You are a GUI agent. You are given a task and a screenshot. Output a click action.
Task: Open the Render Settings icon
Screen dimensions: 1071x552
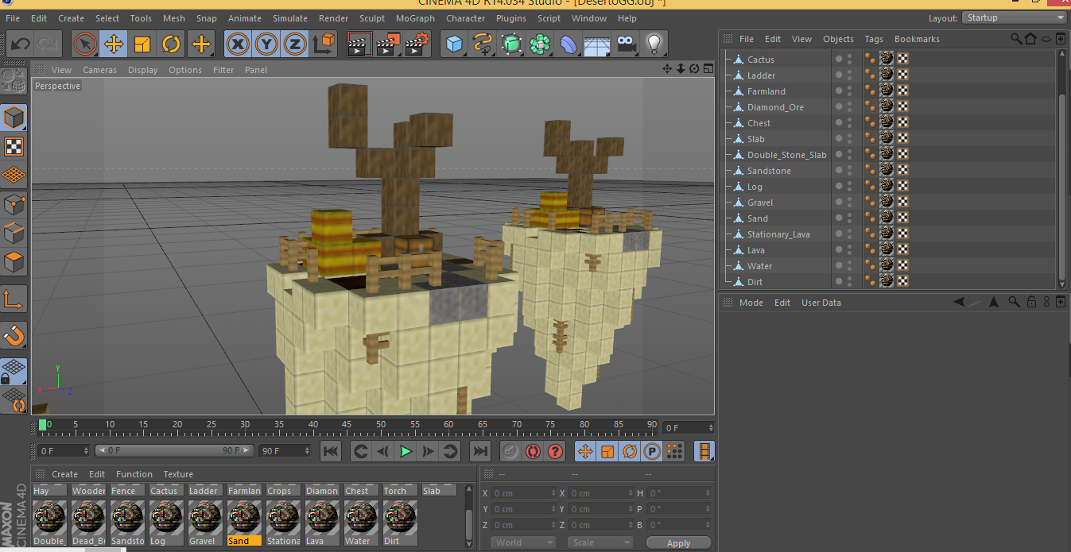[417, 44]
